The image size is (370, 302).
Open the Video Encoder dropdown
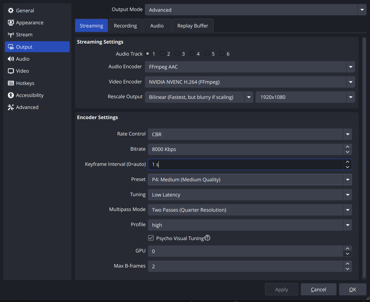click(x=350, y=82)
